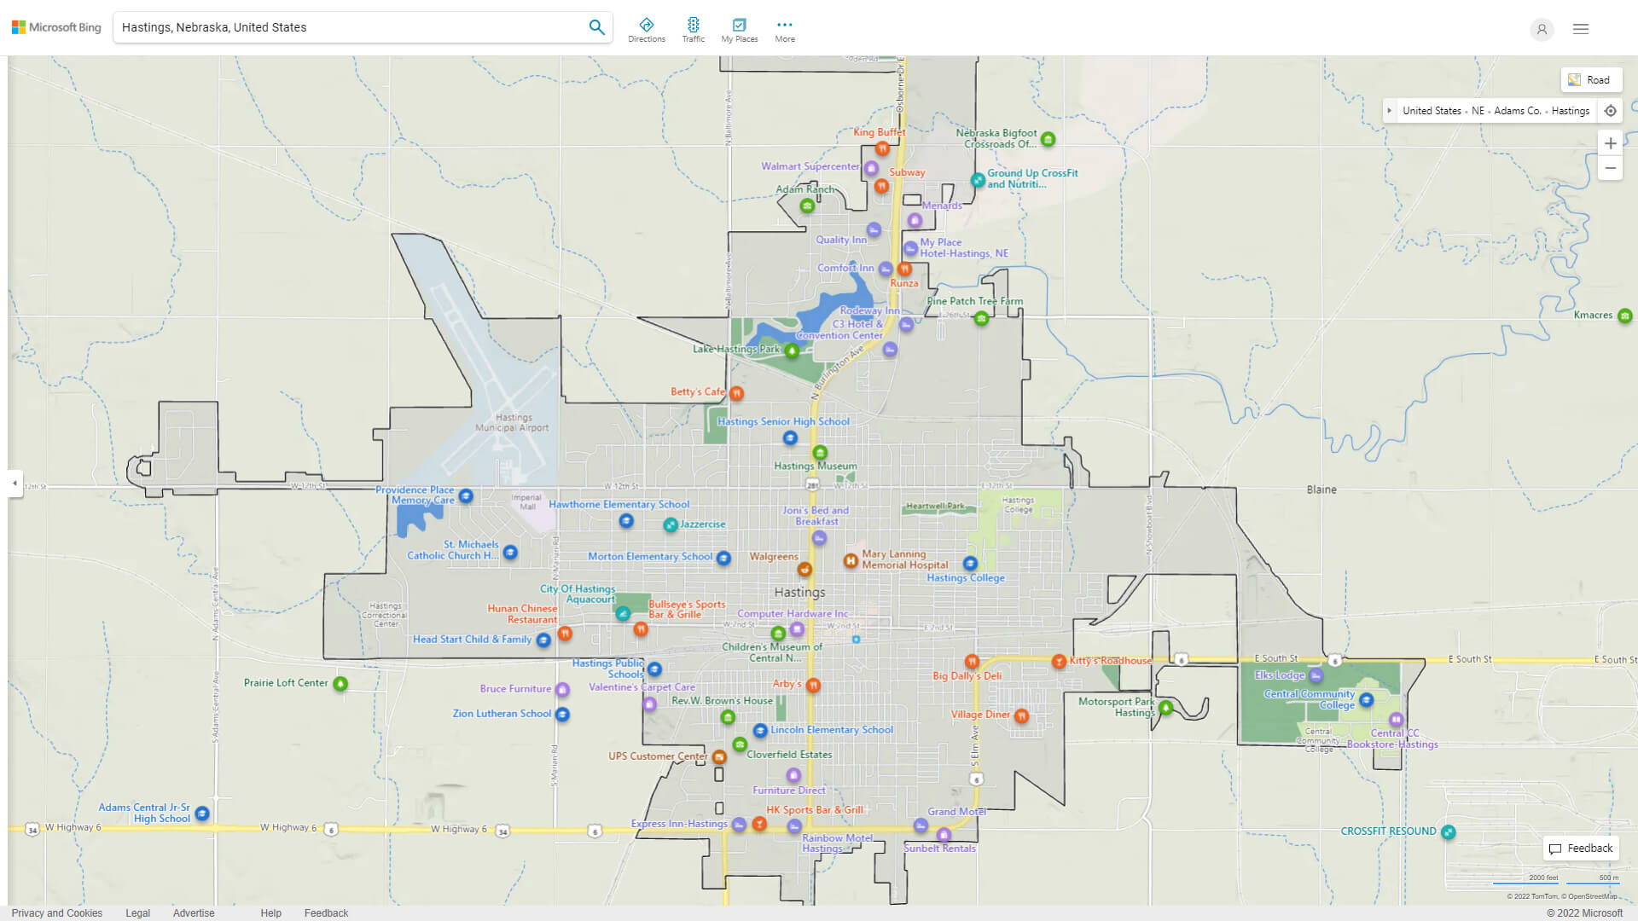The image size is (1638, 921).
Task: Open the Directions tool
Action: [x=646, y=30]
